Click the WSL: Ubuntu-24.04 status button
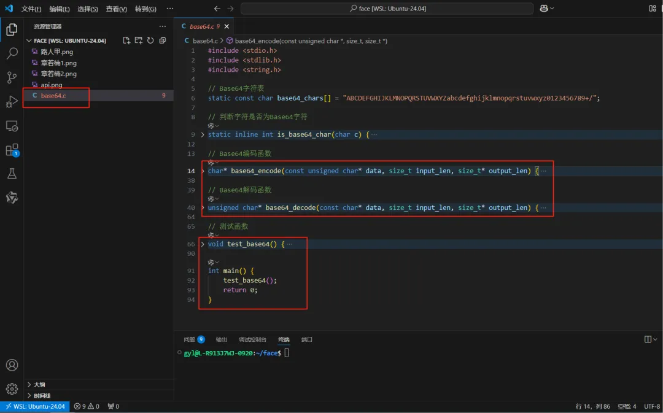Image resolution: width=663 pixels, height=413 pixels. pyautogui.click(x=34, y=406)
